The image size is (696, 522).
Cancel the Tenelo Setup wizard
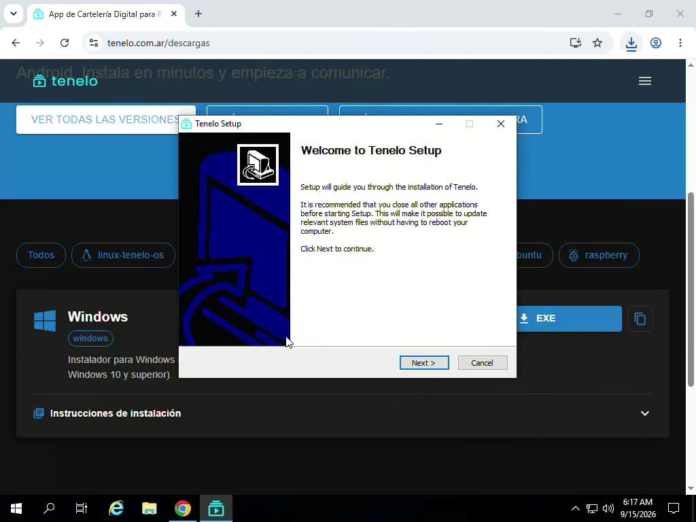[482, 363]
